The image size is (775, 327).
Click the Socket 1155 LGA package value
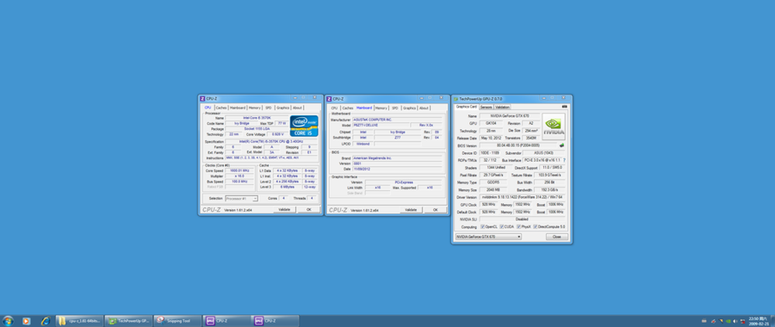[257, 129]
